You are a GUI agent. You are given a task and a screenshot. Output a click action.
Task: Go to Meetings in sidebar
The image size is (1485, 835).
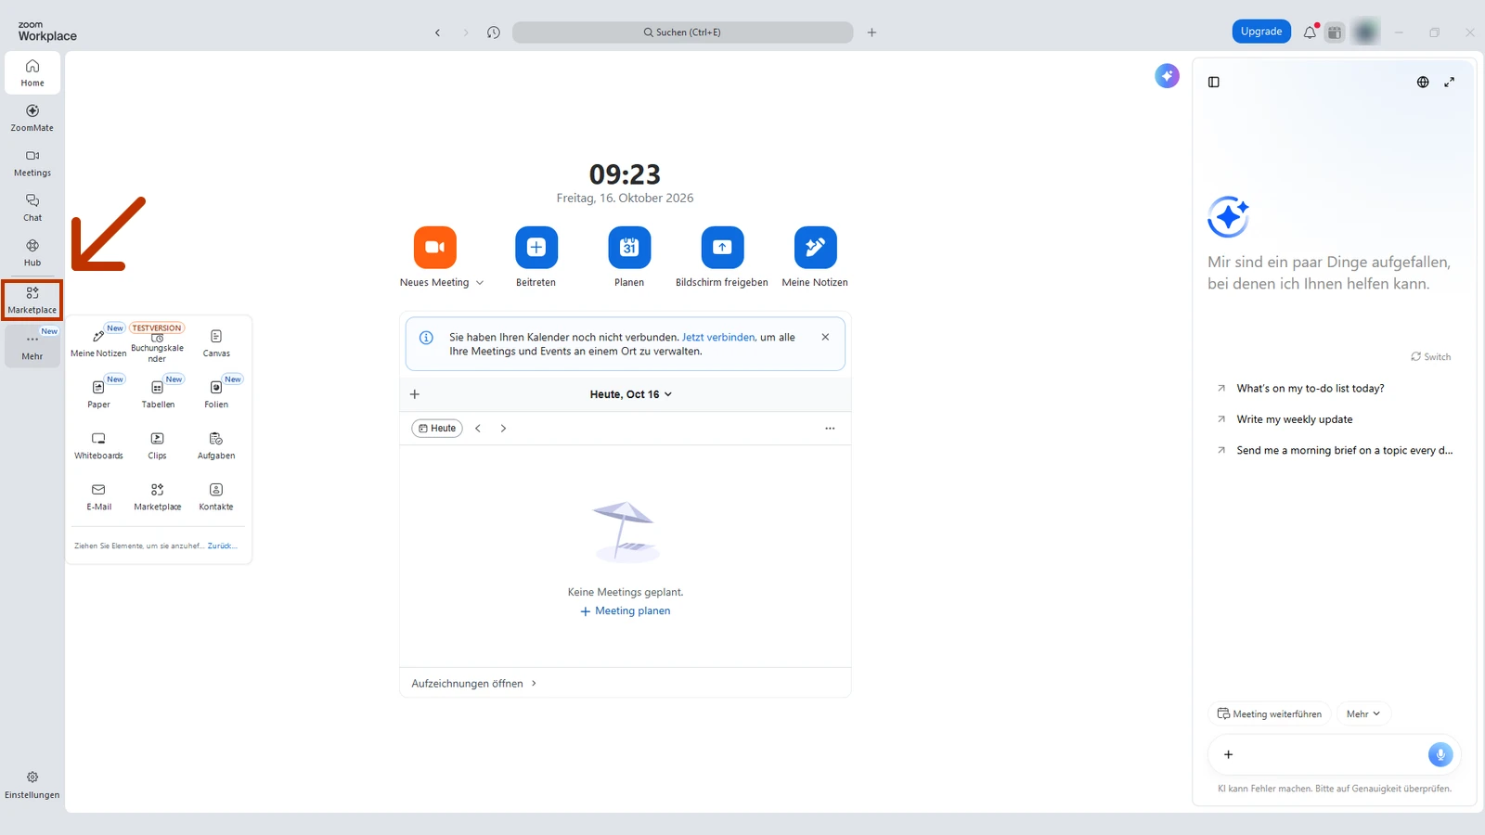pos(32,163)
